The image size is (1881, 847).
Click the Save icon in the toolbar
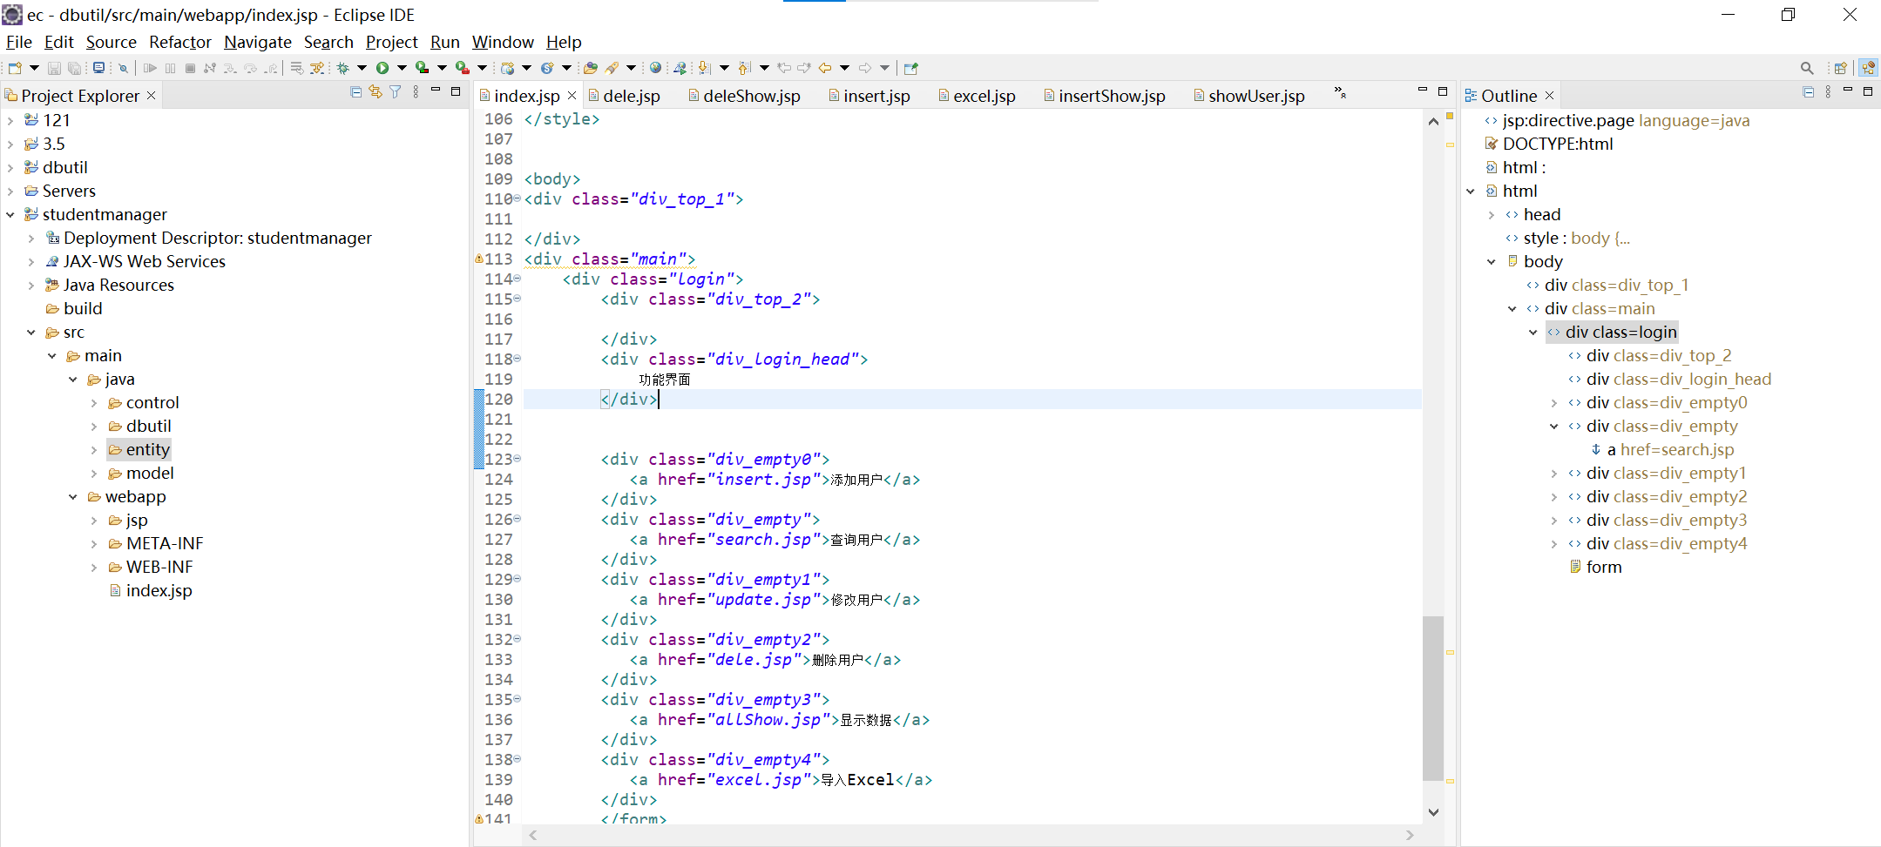(54, 68)
